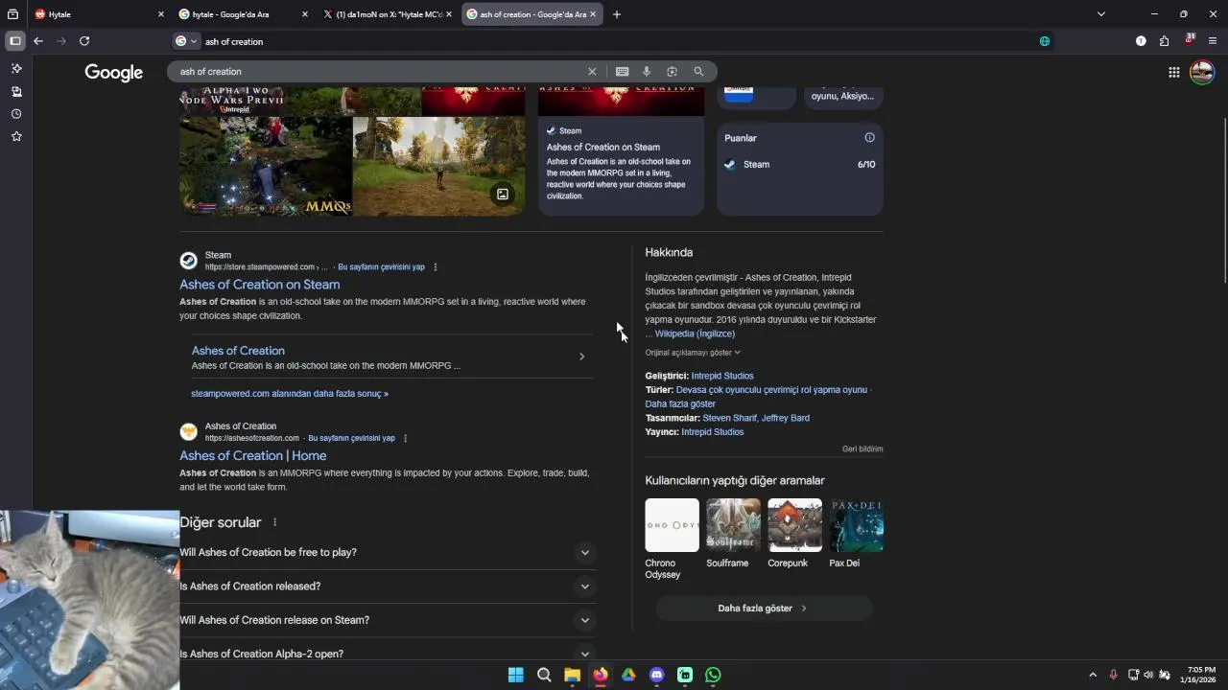
Task: Open the sidebar bookmarks star icon
Action: point(16,137)
